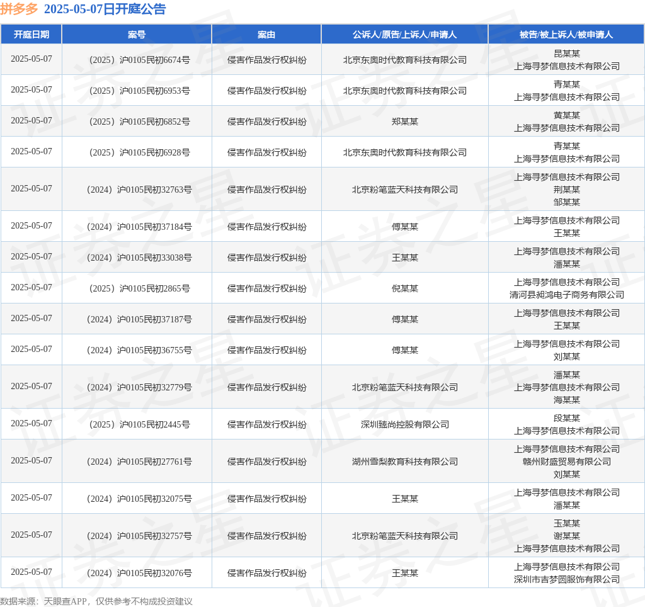
Task: Click defendant 昆某某
Action: [566, 54]
